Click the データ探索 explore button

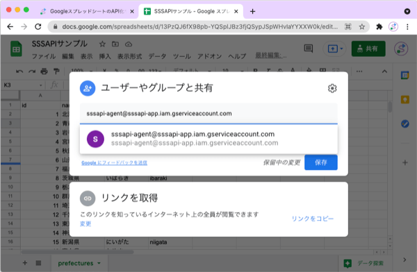364,263
